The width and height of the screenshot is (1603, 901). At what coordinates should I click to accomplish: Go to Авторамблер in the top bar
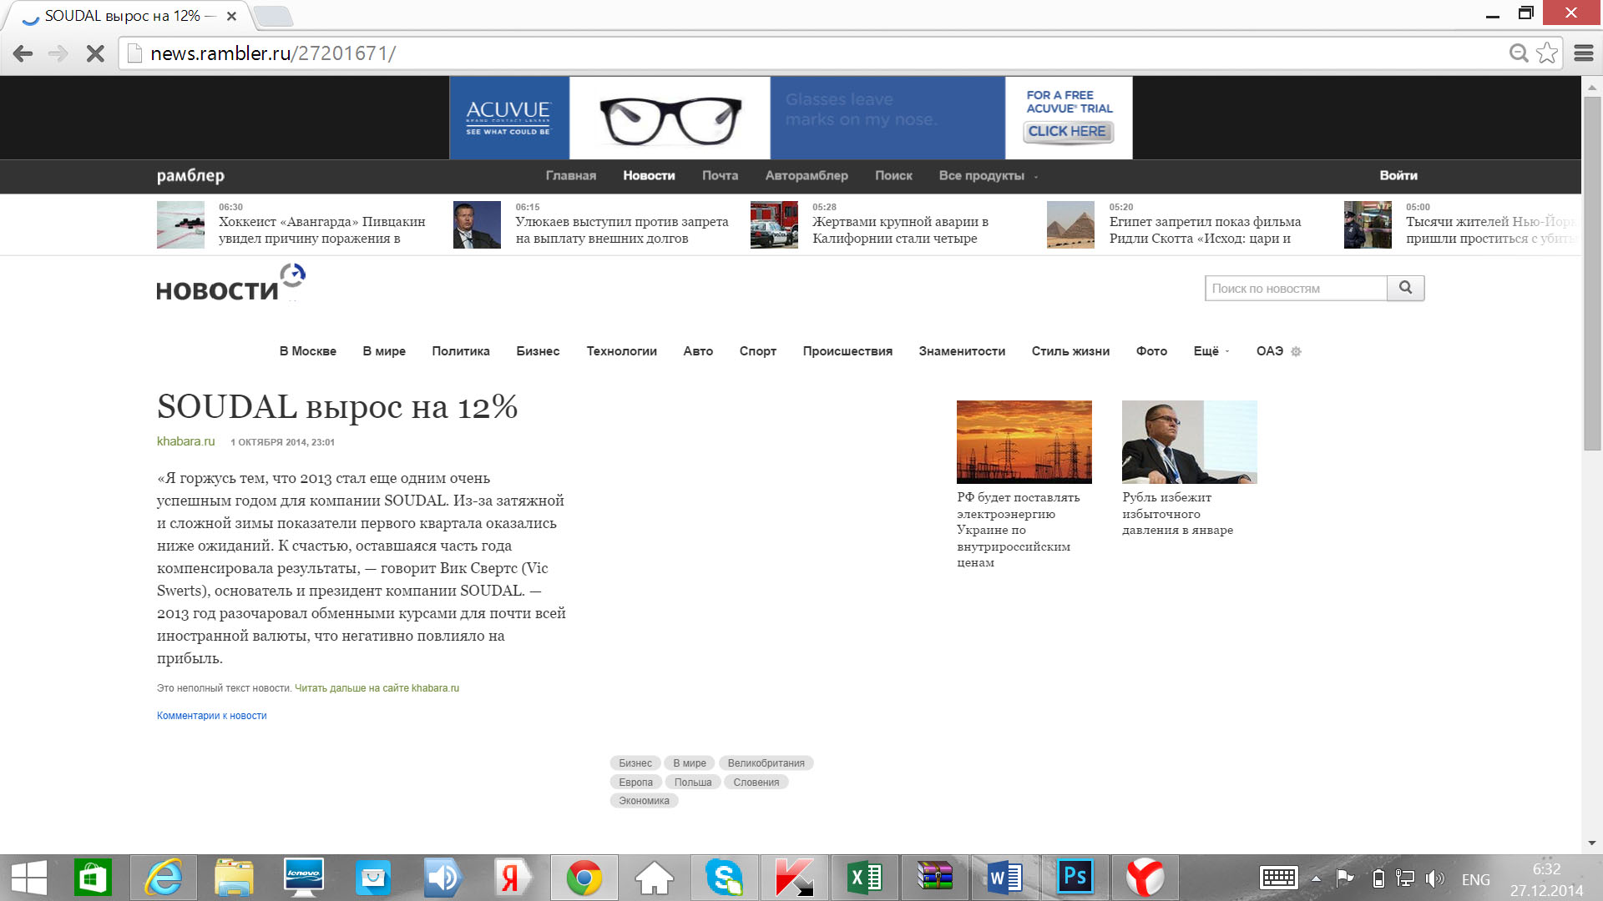point(807,176)
